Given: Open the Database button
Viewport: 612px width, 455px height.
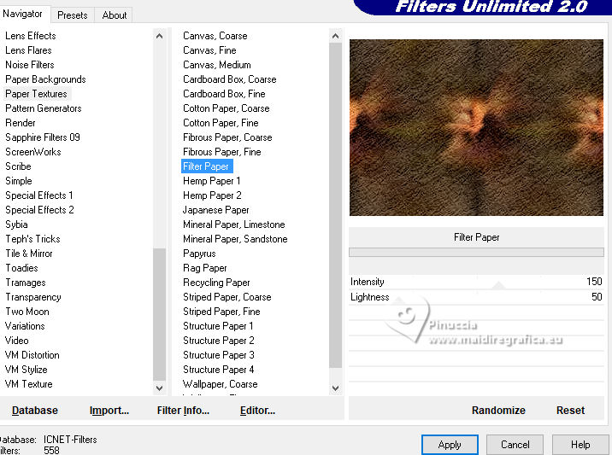Looking at the screenshot, I should click(35, 410).
